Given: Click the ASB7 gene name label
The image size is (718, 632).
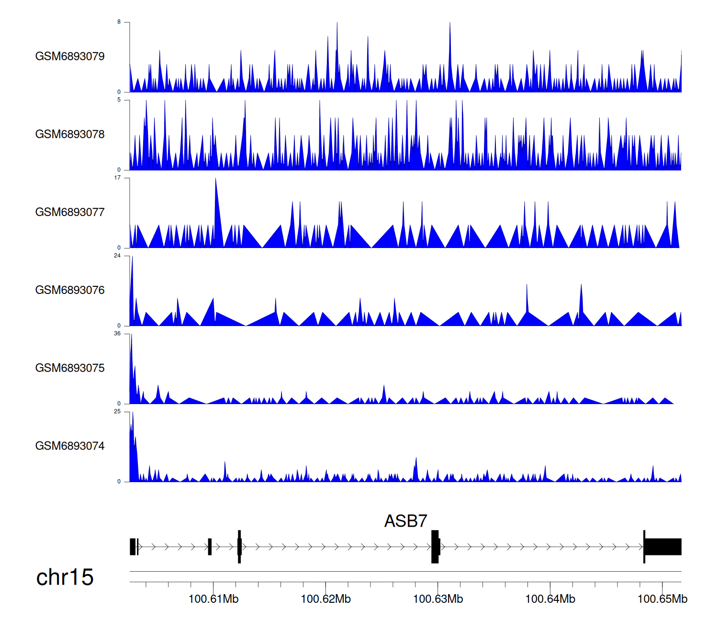Looking at the screenshot, I should 405,521.
